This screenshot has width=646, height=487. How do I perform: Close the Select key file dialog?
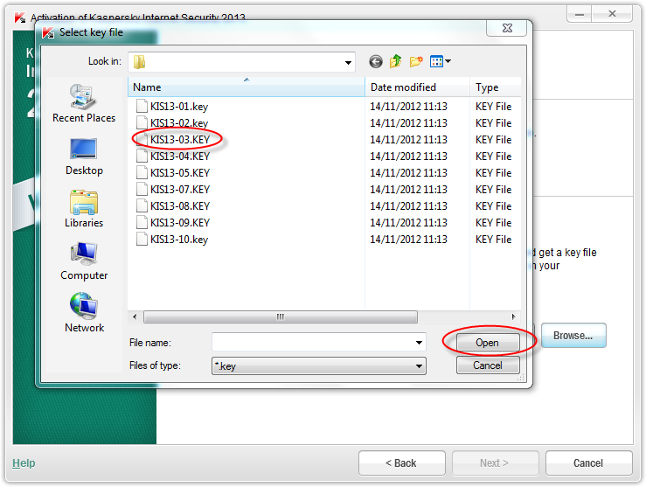[x=507, y=28]
